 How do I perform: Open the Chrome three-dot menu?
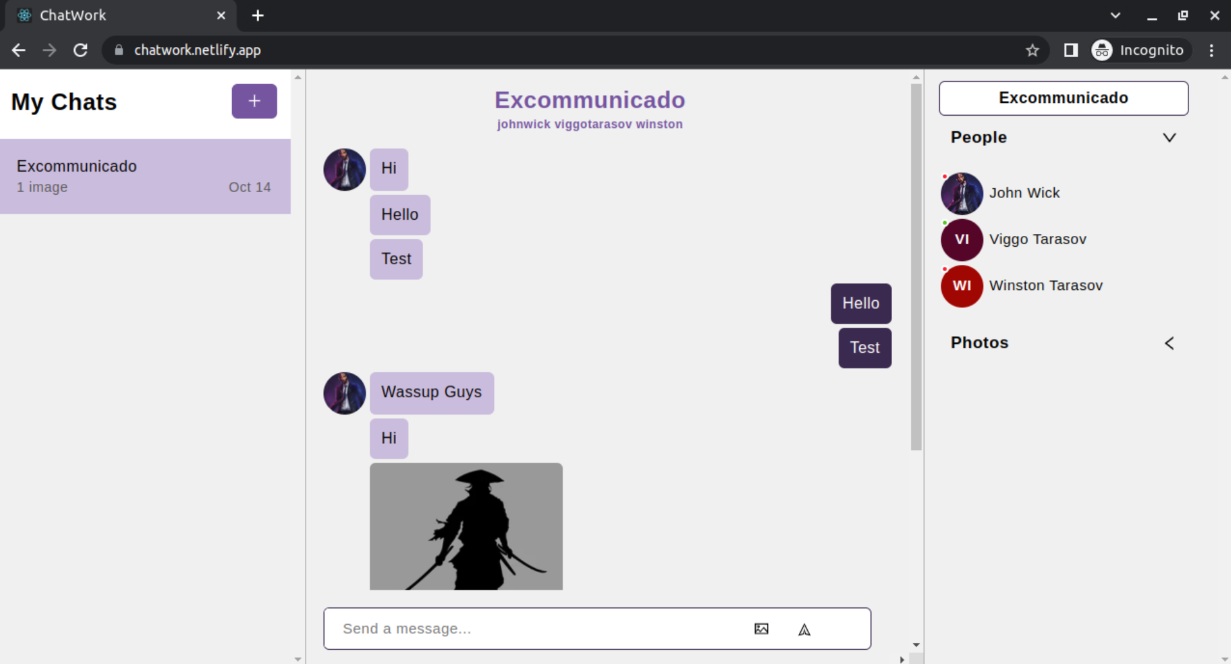click(1212, 50)
